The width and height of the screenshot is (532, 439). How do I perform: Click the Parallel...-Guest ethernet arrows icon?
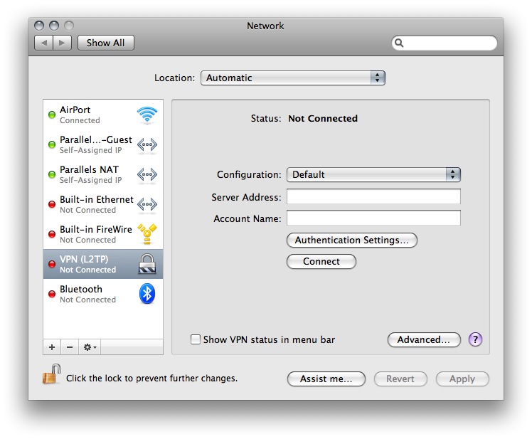point(147,144)
